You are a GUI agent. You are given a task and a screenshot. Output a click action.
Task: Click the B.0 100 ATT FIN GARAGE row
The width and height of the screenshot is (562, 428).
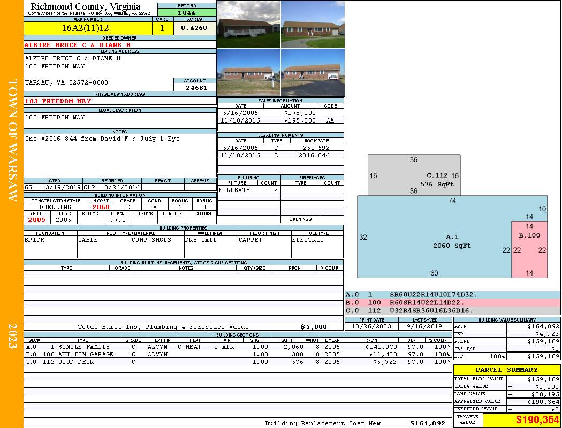coord(238,354)
